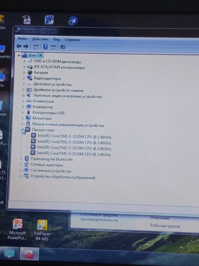The width and height of the screenshot is (199, 266).
Task: Expand the Контроллеры USB node
Action: coord(23,112)
